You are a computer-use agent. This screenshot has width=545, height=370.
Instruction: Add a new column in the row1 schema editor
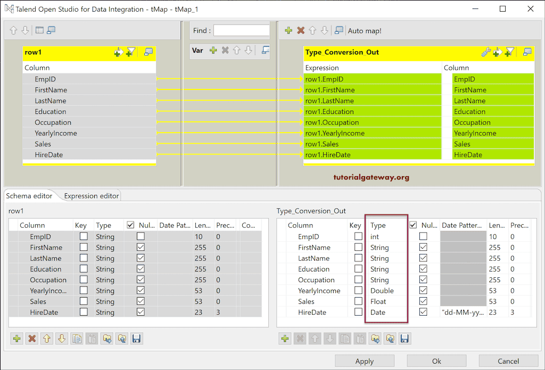(16, 339)
